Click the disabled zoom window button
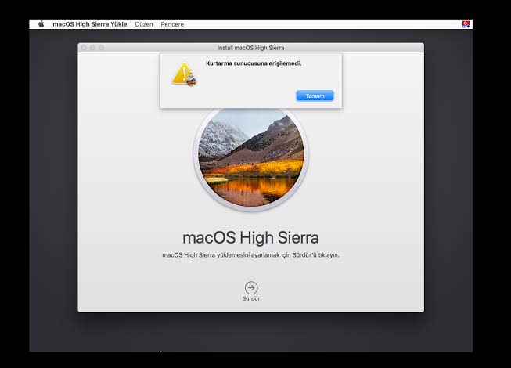The image size is (511, 368). [102, 48]
